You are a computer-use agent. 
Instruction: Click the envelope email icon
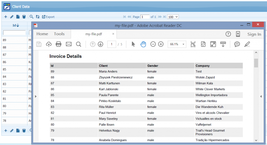click(69, 44)
